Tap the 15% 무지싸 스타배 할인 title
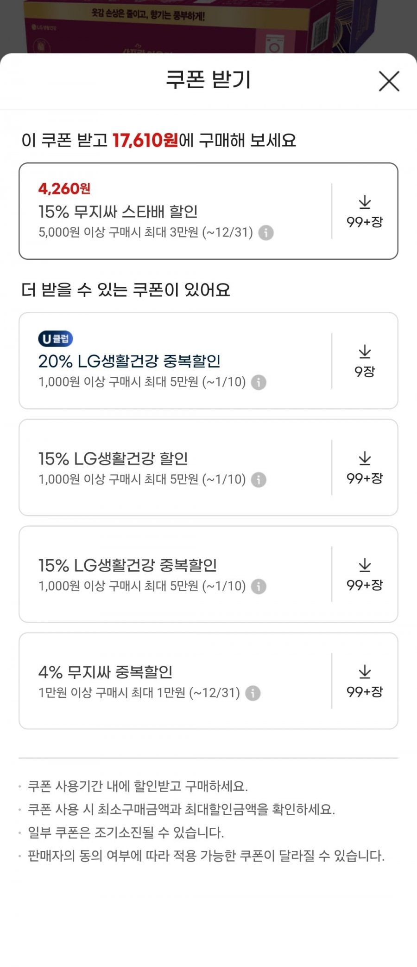Image resolution: width=417 pixels, height=967 pixels. pyautogui.click(x=118, y=212)
